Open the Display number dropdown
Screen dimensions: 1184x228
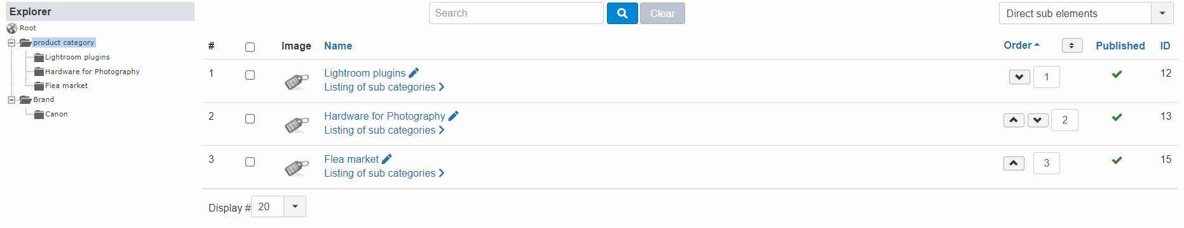278,206
